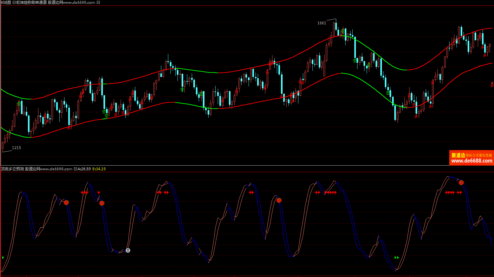Click the rightmost red sad-face marker
This screenshot has height=277, width=494.
461,183
